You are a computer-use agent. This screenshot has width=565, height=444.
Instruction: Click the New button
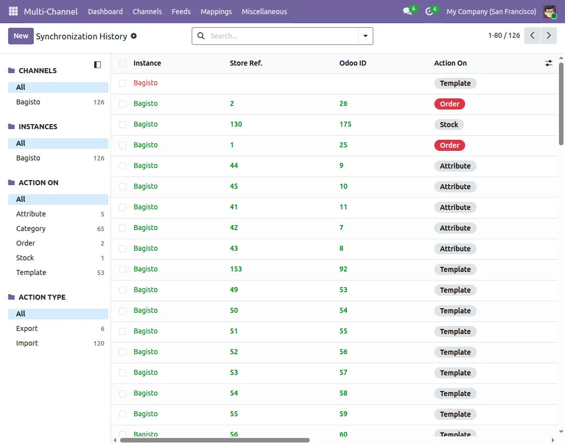(21, 36)
